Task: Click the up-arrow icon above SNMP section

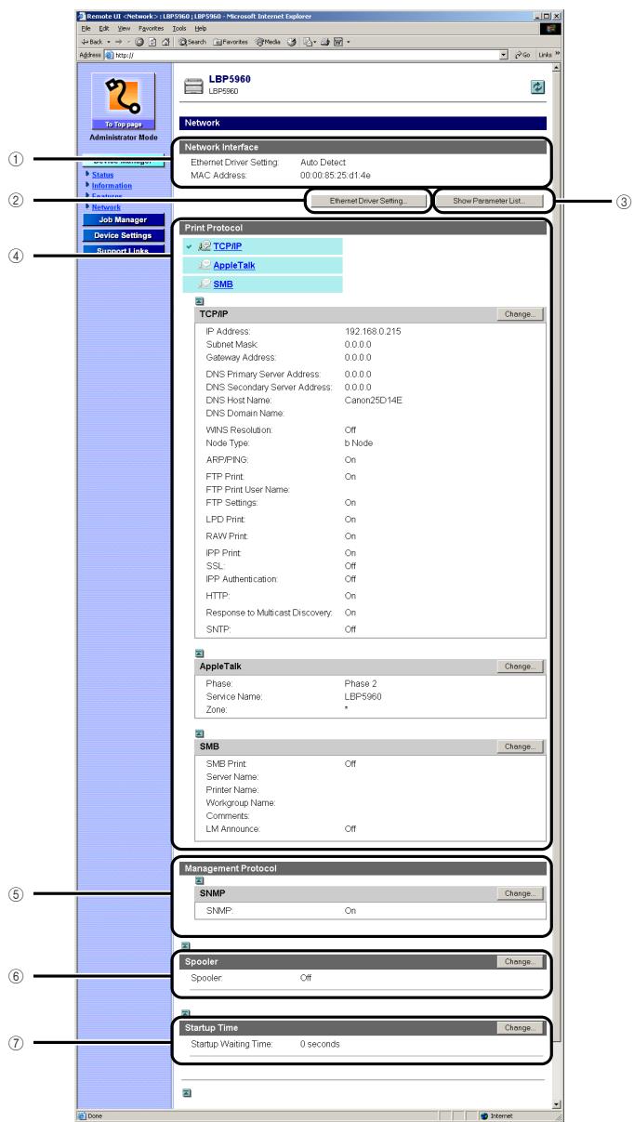Action: (200, 880)
